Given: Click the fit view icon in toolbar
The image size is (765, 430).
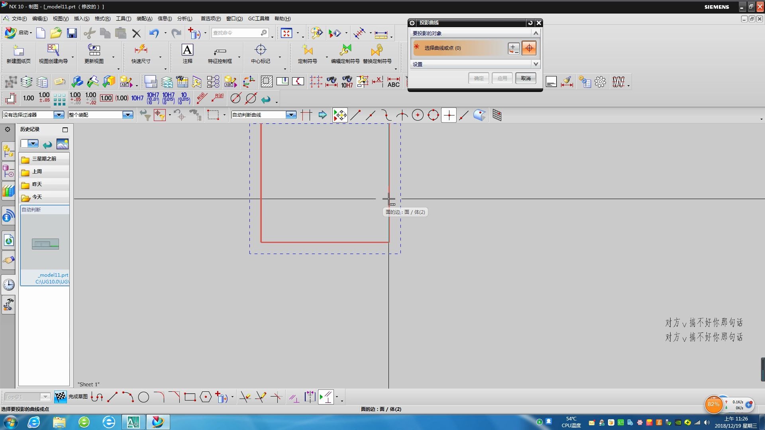Looking at the screenshot, I should pos(286,33).
